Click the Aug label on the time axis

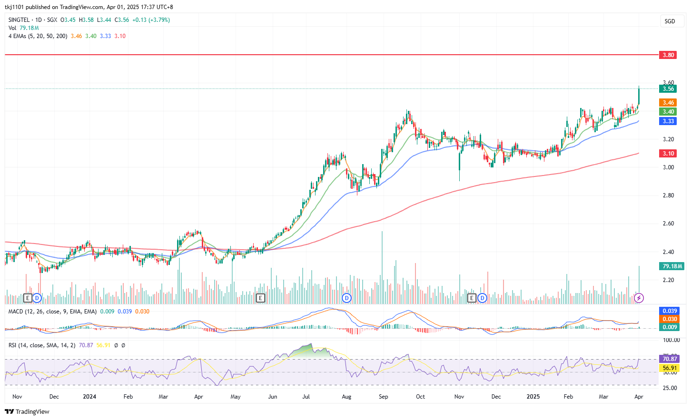pyautogui.click(x=346, y=397)
